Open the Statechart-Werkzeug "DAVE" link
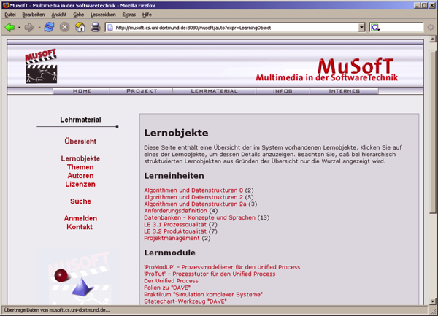This screenshot has height=316, width=438. click(x=185, y=301)
